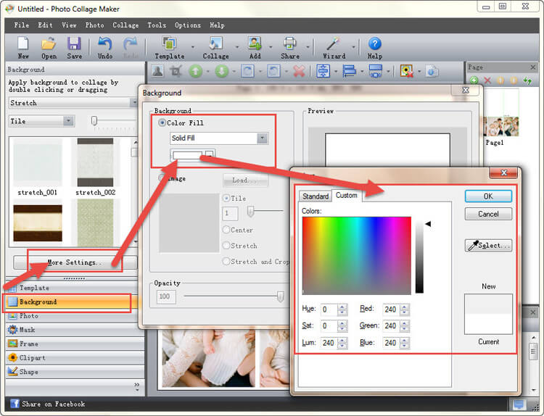Click the Share on Facebook icon
The image size is (544, 416).
[15, 404]
